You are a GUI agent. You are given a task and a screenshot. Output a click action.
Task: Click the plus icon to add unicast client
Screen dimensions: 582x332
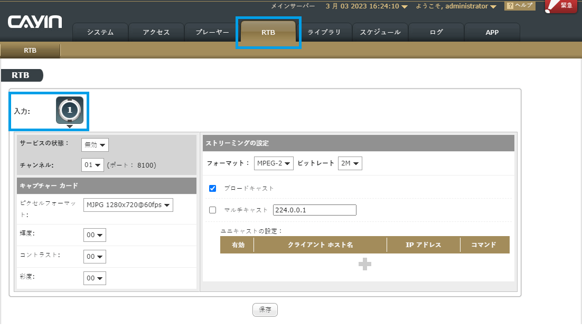(364, 264)
